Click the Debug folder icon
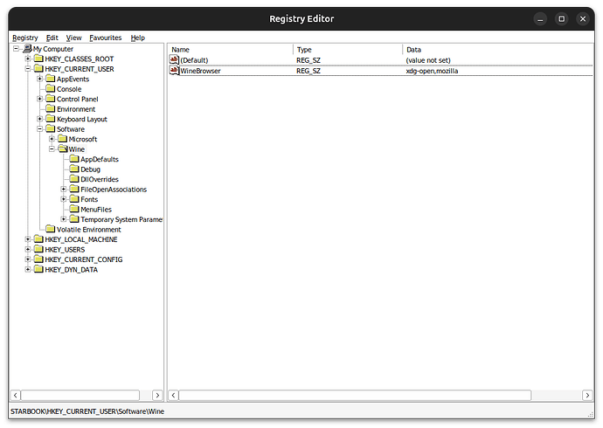 tap(73, 169)
